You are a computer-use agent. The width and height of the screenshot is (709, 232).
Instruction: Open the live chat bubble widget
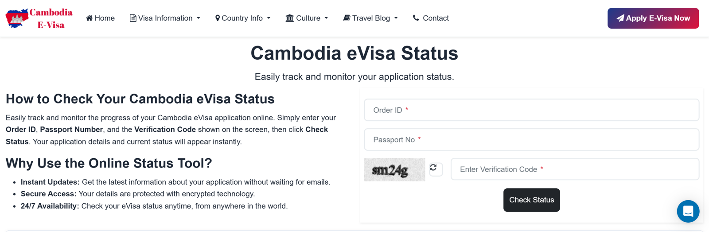pyautogui.click(x=688, y=211)
